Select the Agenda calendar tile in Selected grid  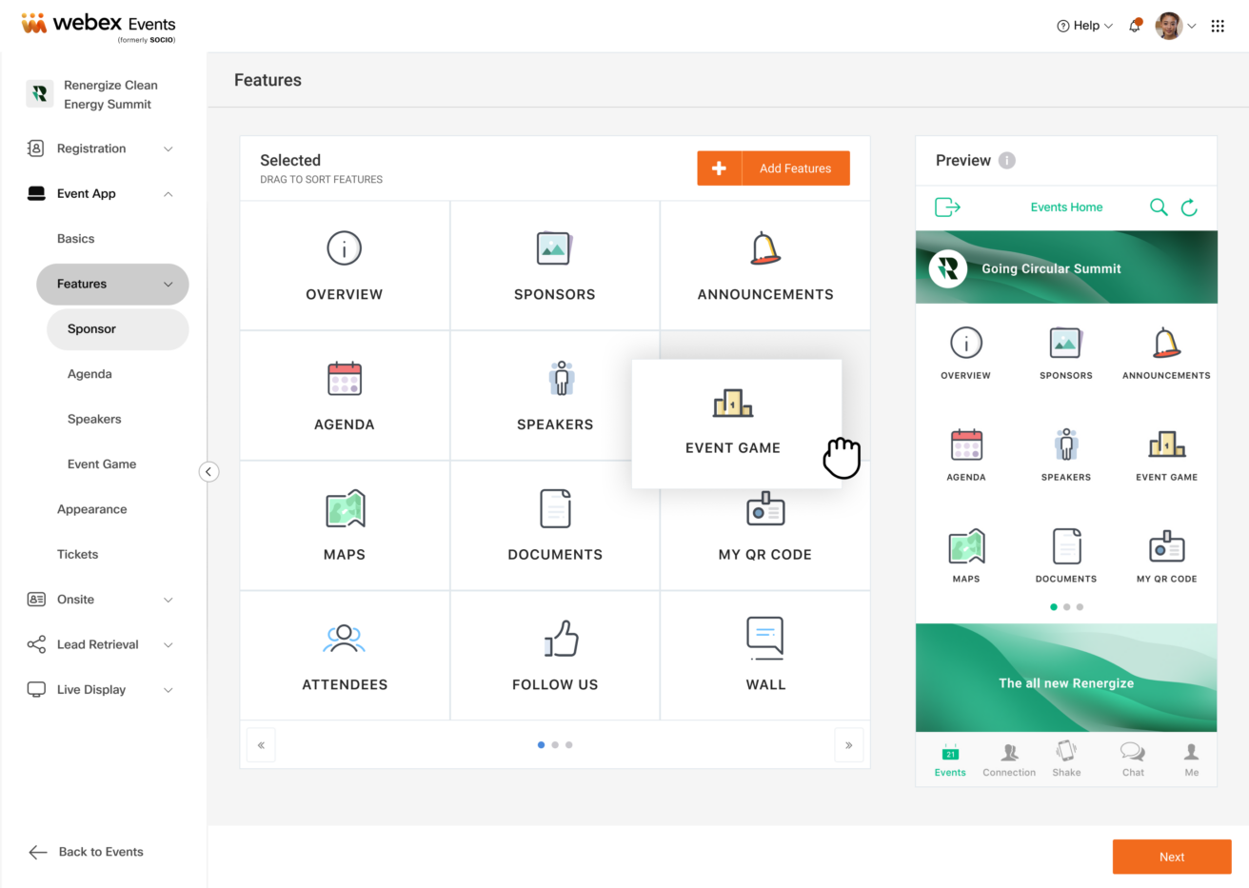click(x=345, y=396)
